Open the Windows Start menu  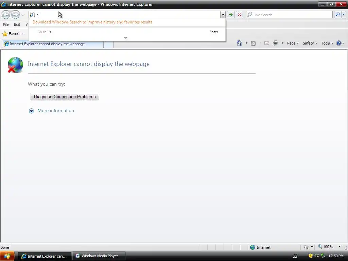click(x=7, y=256)
